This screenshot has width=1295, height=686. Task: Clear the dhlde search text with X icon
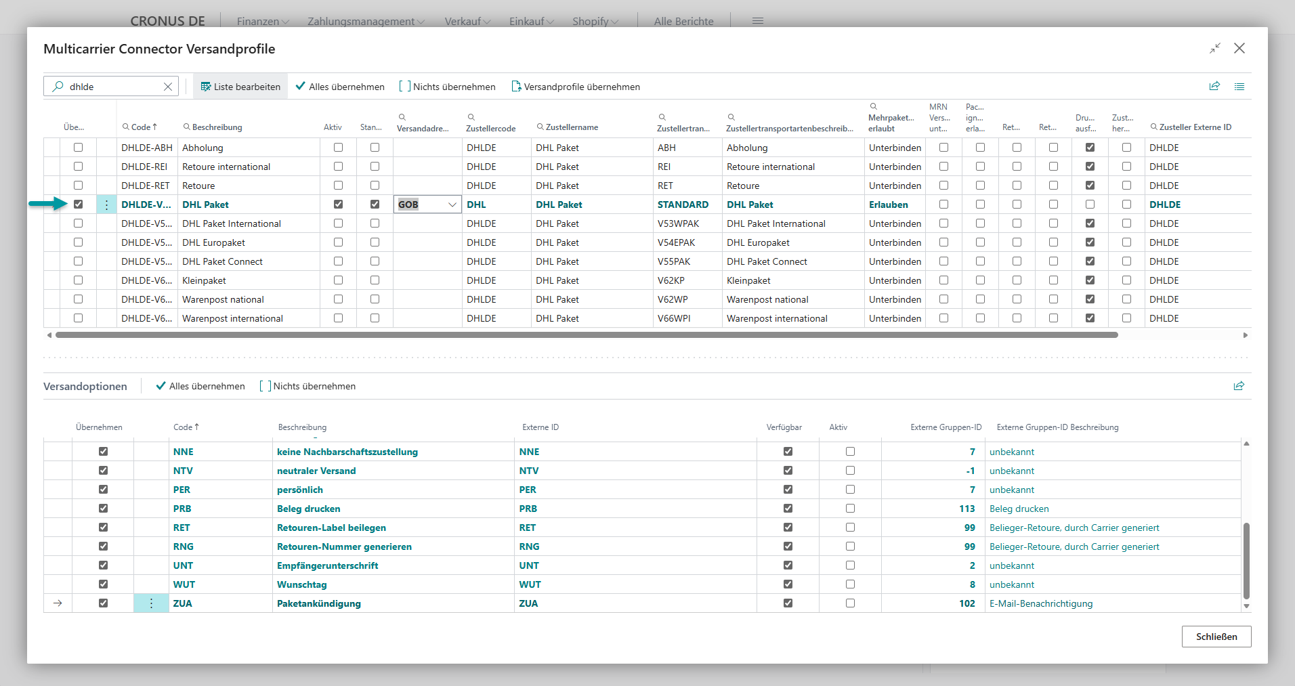168,87
